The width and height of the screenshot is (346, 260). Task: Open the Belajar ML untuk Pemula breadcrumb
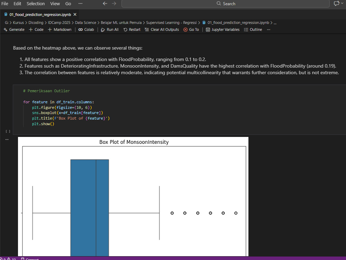121,23
